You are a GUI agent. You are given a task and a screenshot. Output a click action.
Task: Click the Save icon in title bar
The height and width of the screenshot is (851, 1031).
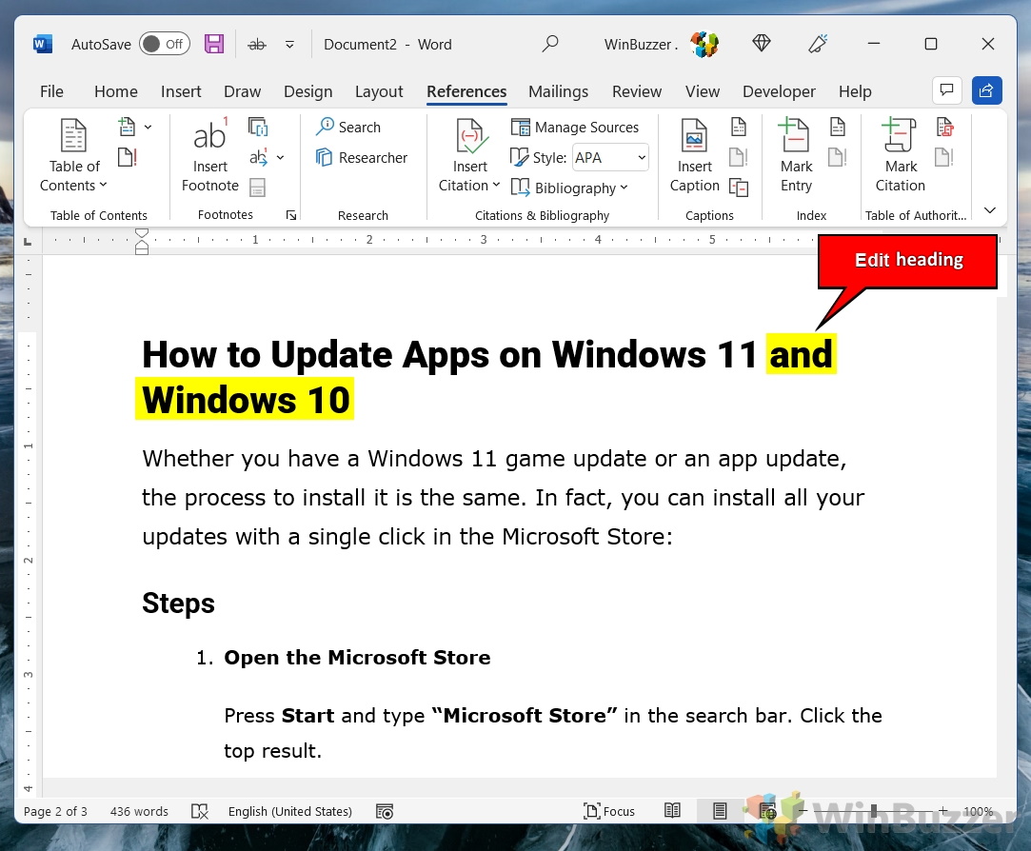[x=214, y=44]
